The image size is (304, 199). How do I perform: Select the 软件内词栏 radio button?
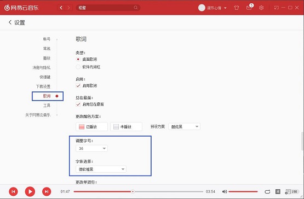[78, 67]
